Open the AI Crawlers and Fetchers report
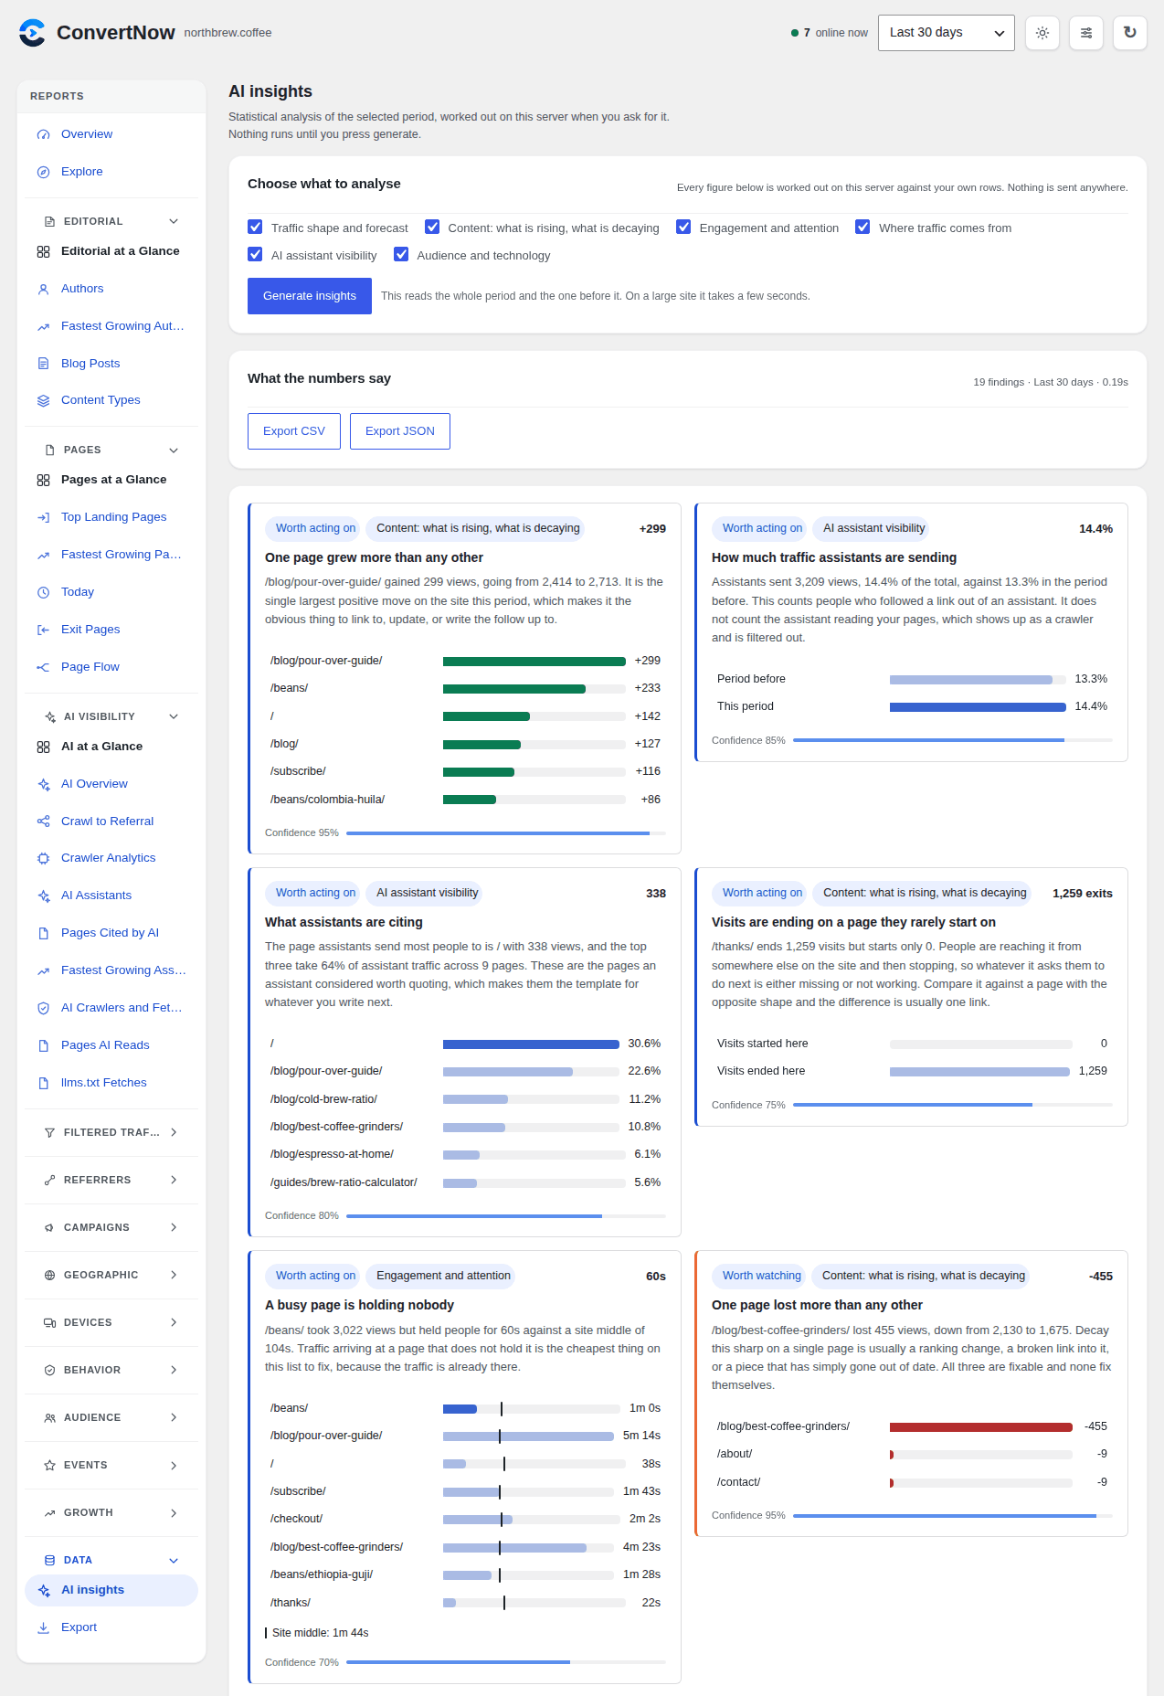Screen dimensions: 1164x1696 pyautogui.click(x=111, y=1008)
